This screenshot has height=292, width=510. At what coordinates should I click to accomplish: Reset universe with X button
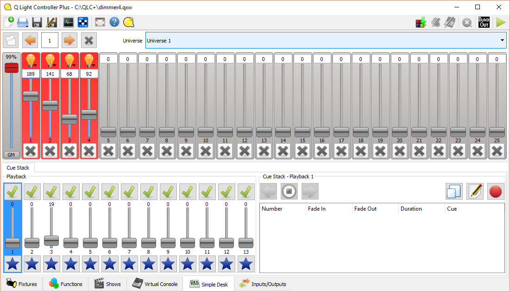[89, 40]
